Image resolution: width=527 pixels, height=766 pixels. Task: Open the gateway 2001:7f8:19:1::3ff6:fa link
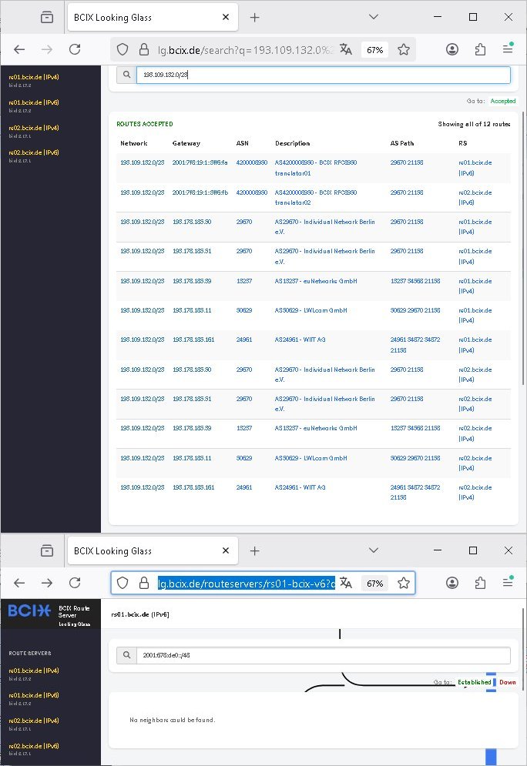(x=200, y=163)
